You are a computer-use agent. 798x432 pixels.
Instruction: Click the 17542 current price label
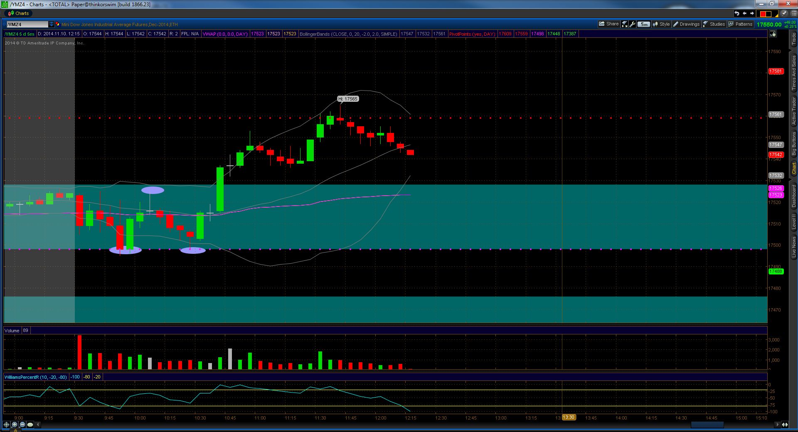pos(776,155)
